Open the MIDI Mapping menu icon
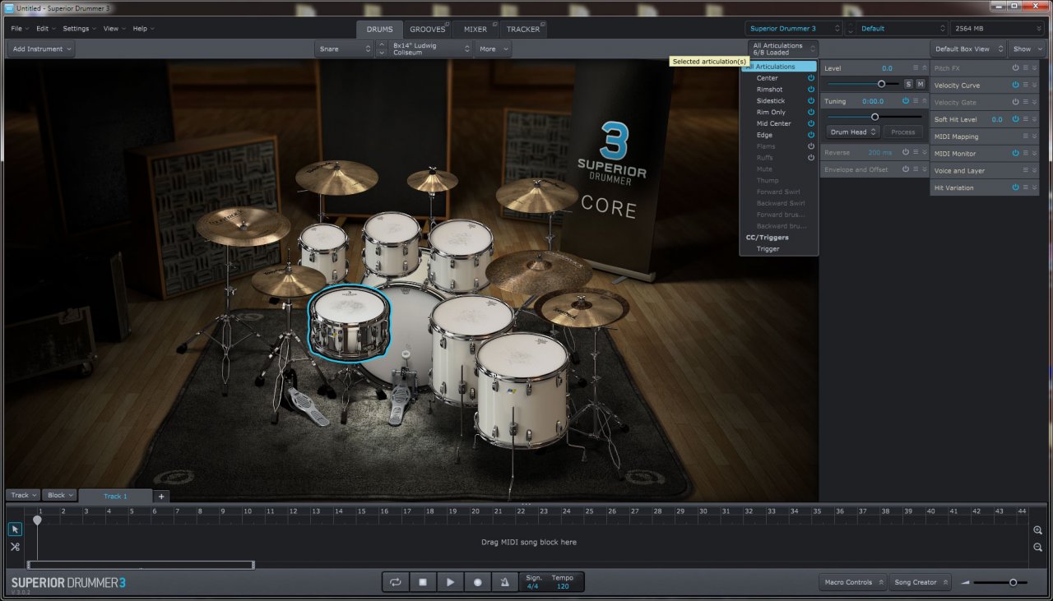 click(1026, 136)
